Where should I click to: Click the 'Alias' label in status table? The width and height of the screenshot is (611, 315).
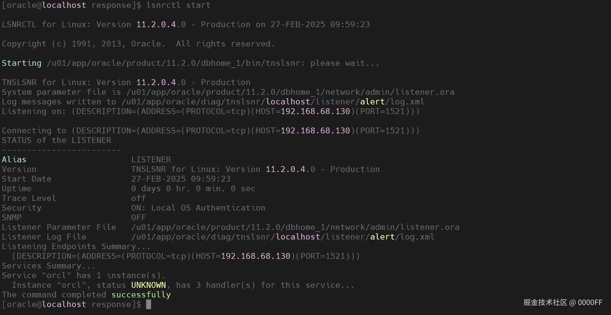(14, 160)
